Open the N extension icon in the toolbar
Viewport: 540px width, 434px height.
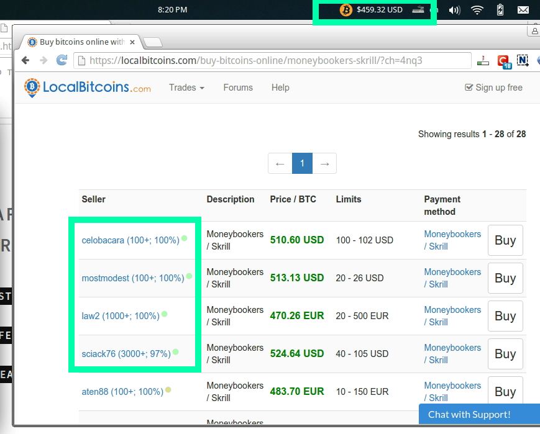click(x=523, y=61)
